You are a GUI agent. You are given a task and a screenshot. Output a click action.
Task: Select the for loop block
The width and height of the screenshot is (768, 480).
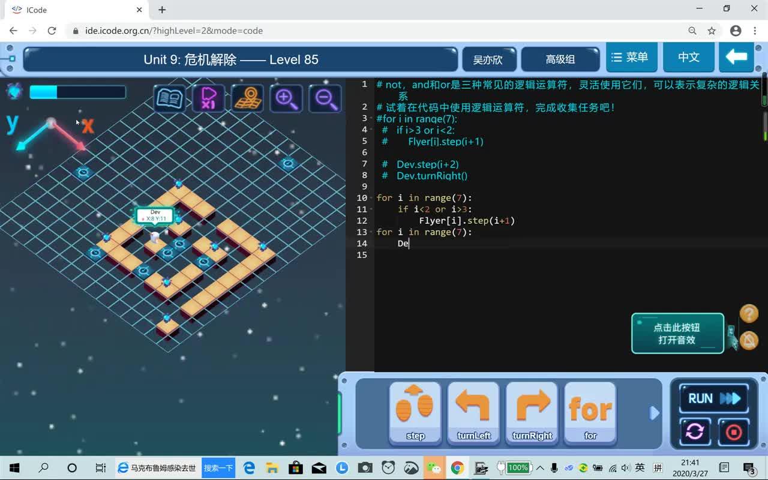[x=589, y=413]
